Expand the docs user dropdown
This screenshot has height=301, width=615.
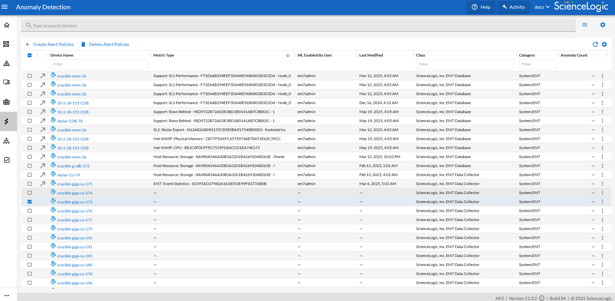(542, 7)
